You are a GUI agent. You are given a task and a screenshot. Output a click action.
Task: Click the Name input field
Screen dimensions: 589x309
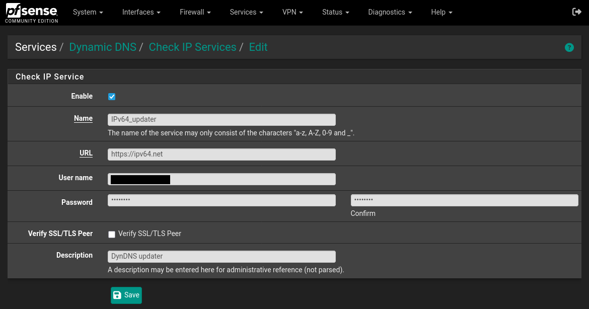[x=222, y=120]
